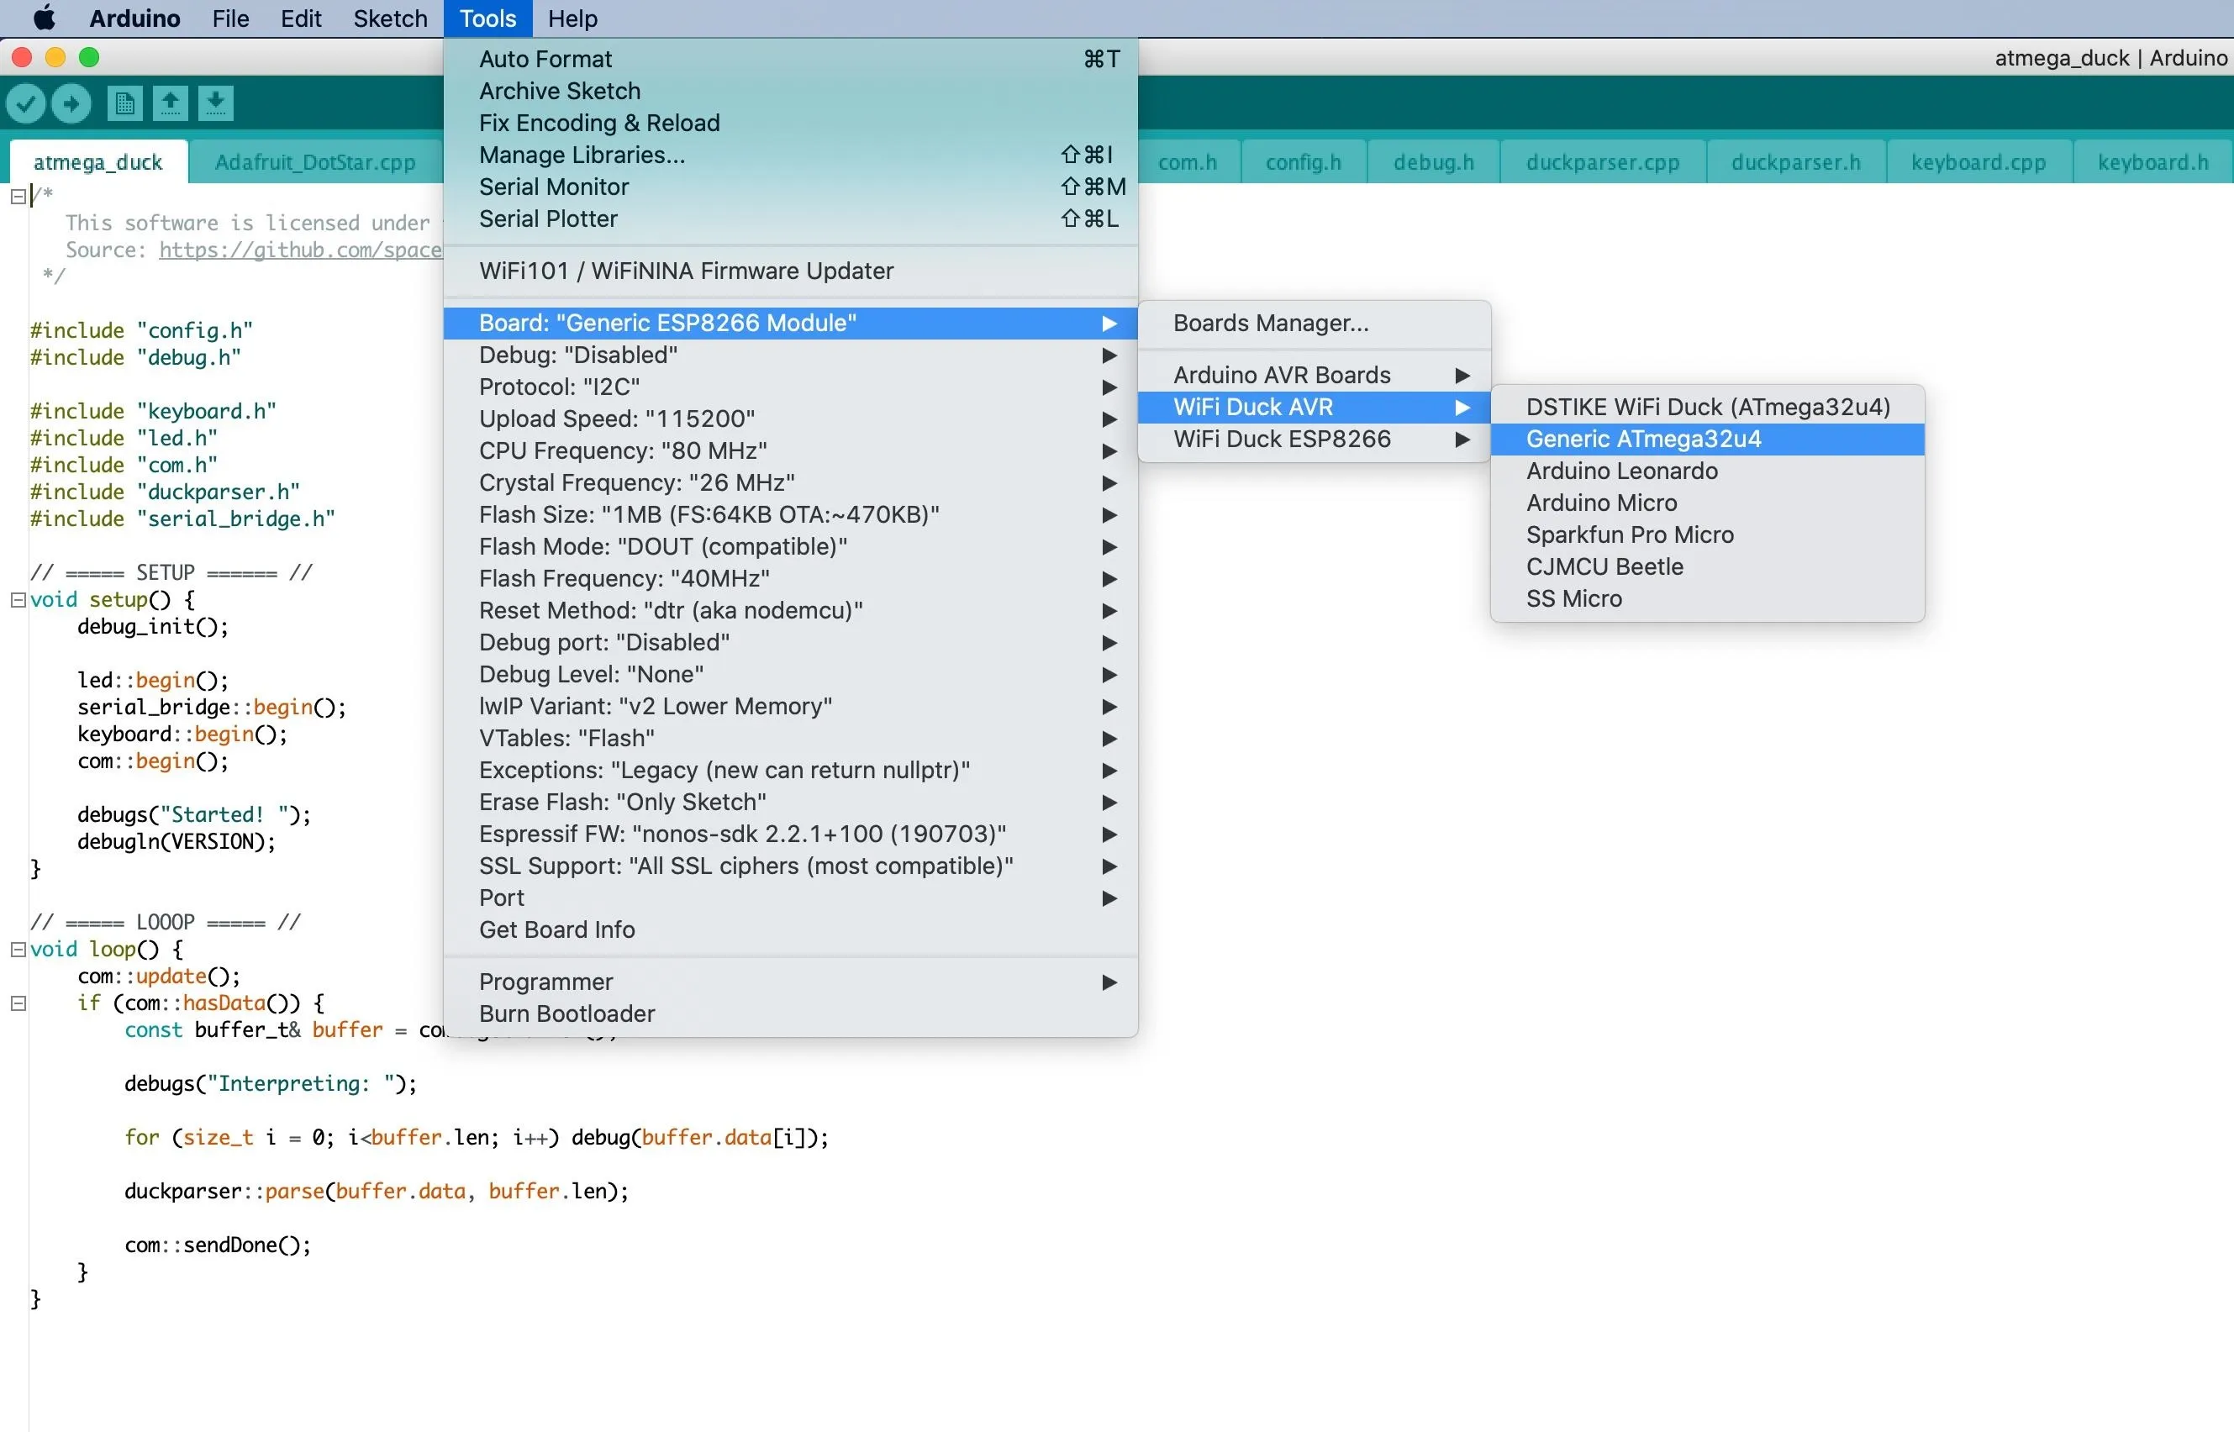Expand Upload Speed: "115200" submenu
Screen dimensions: 2234x1432
coord(791,419)
